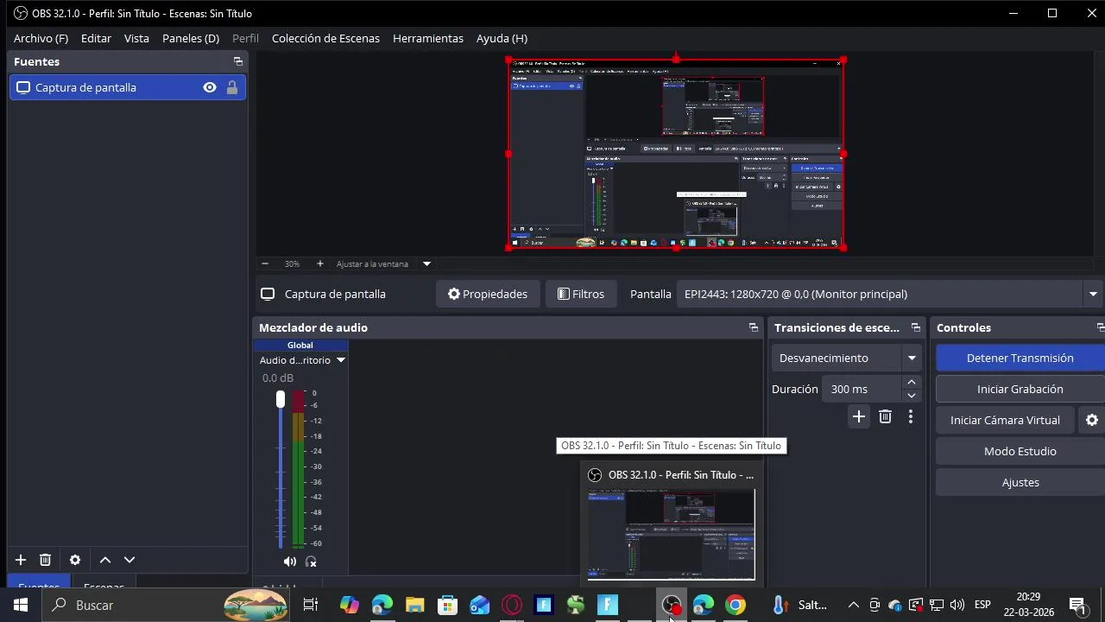Remove selected source with trash icon
1105x622 pixels.
(46, 560)
